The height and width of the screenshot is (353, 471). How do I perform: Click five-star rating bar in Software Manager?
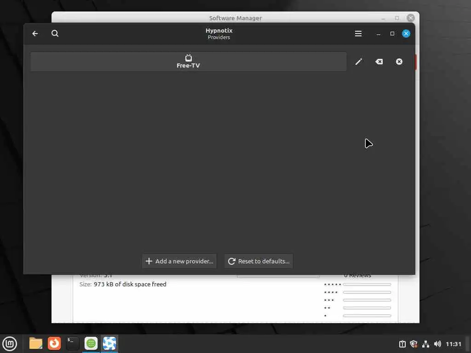coord(367,284)
